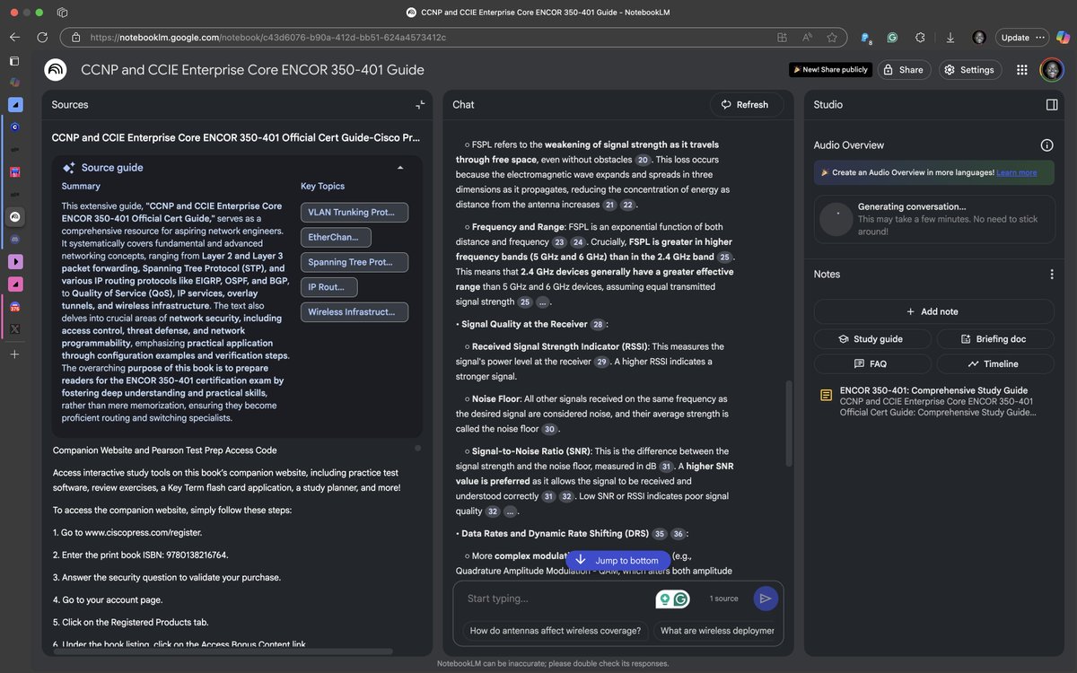Open the Learn more link
This screenshot has height=673, width=1077.
1016,172
